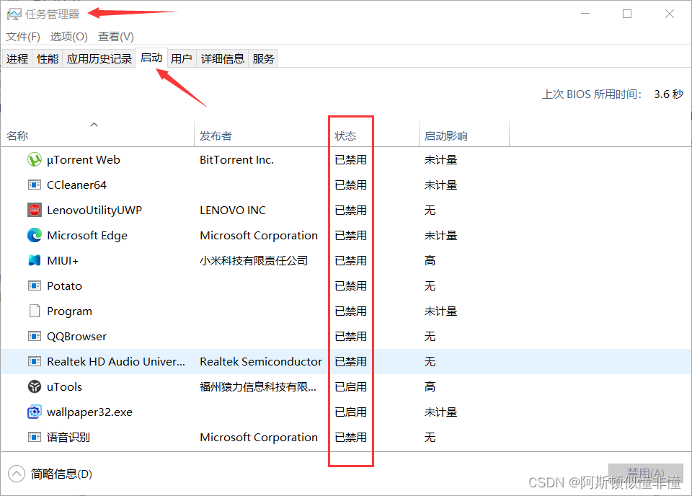Switch to the 性能 tab

click(x=48, y=58)
